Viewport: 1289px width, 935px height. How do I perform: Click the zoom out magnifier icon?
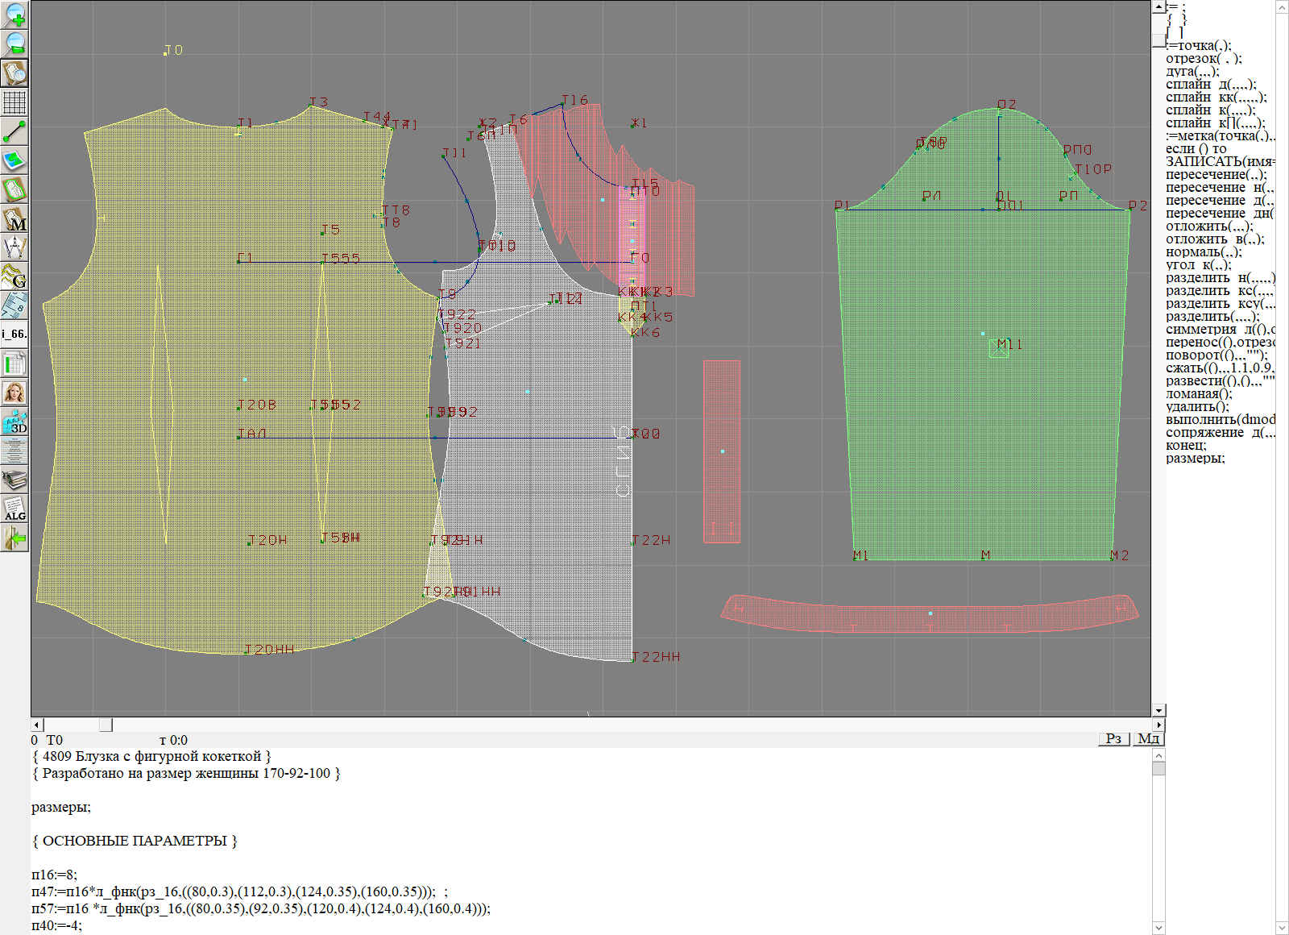click(15, 44)
